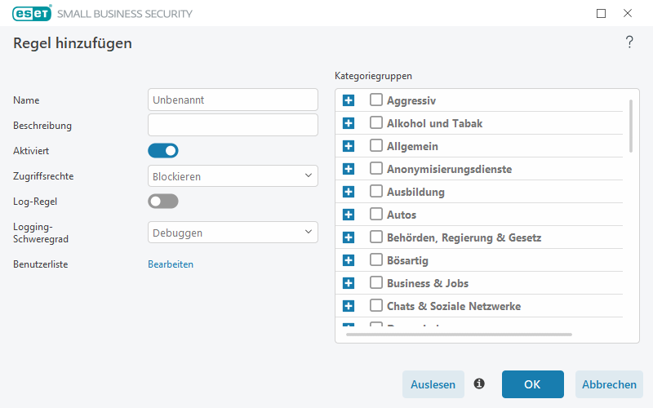Turn off the Aktiviert toggle
Screen dimensions: 653x408
pos(162,151)
